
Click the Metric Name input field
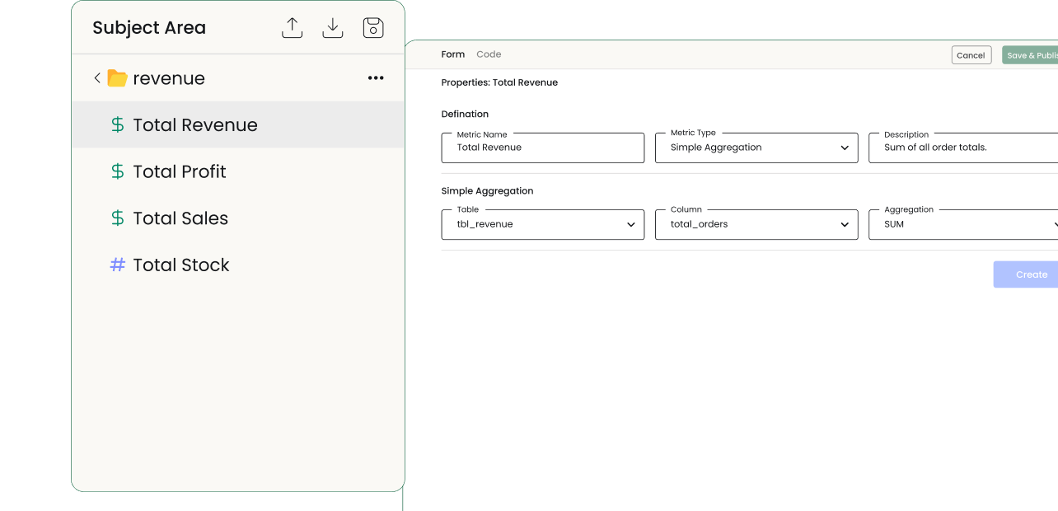click(x=542, y=148)
